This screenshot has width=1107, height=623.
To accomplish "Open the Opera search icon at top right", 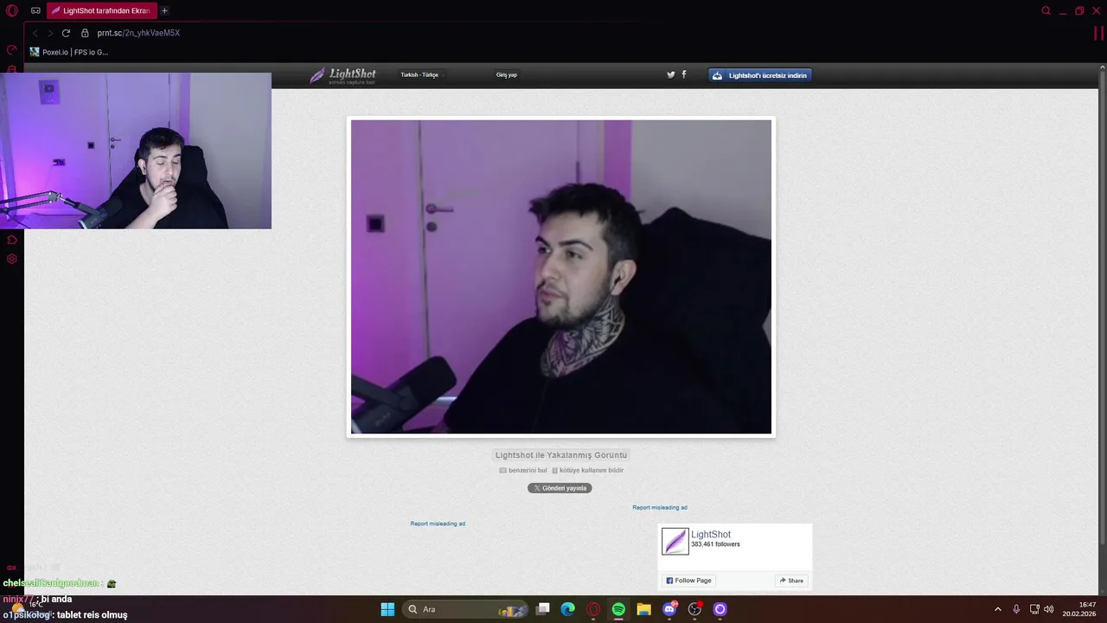I will pyautogui.click(x=1046, y=11).
